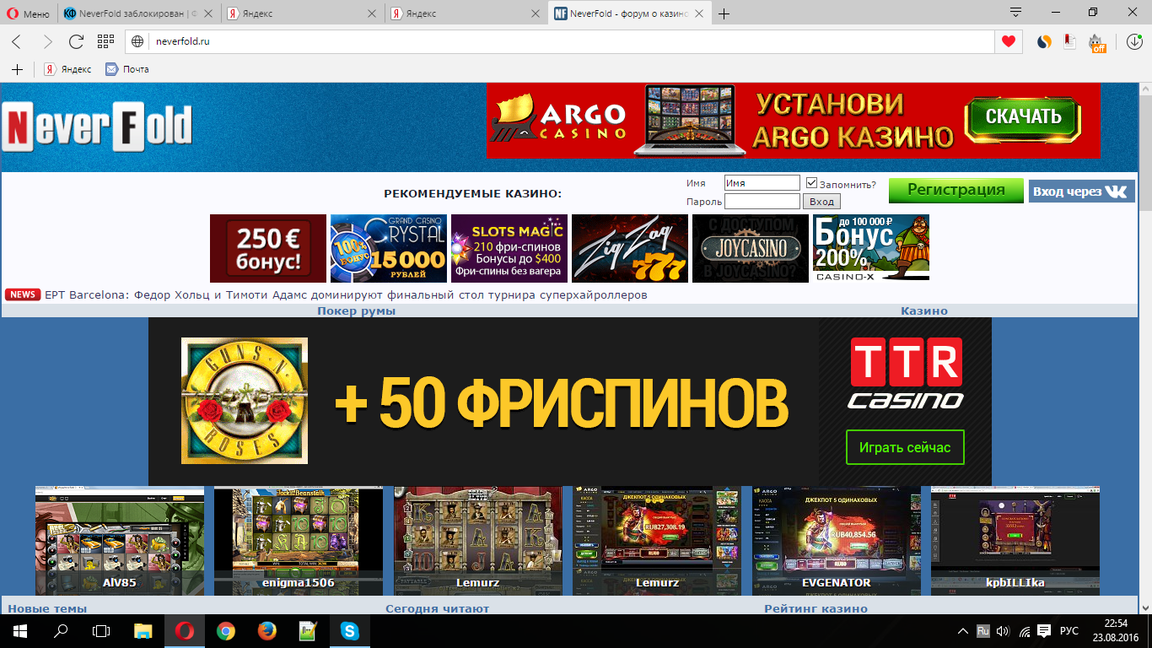This screenshot has width=1152, height=648.
Task: Open the Speed Dial grid icon
Action: pyautogui.click(x=105, y=41)
